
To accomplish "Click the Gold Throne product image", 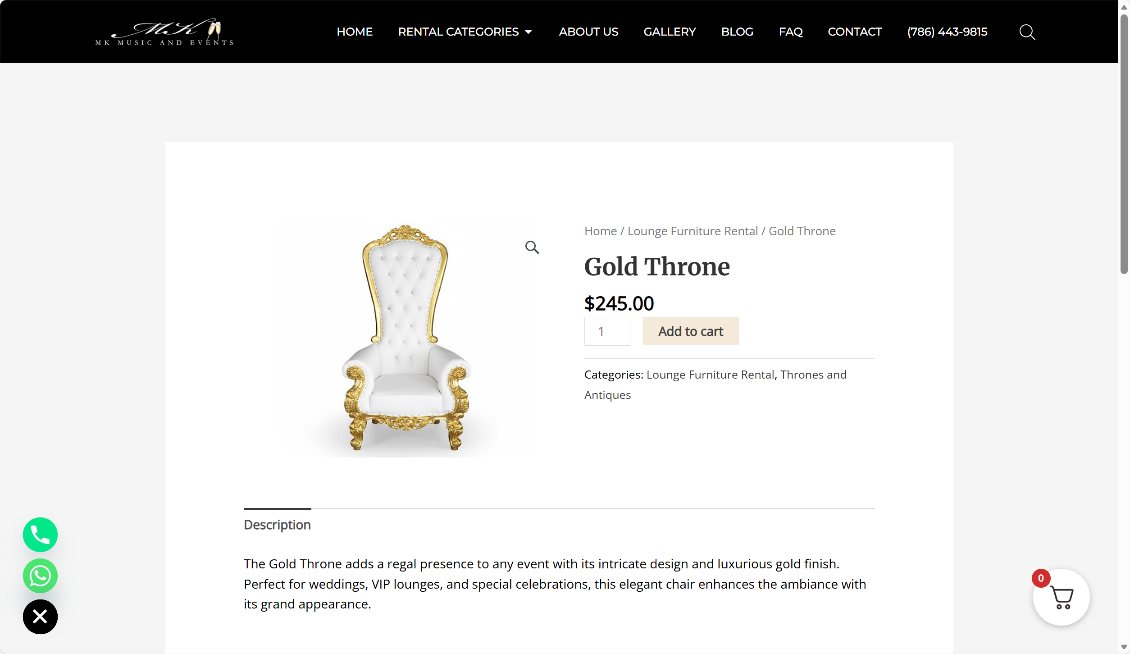I will 406,338.
